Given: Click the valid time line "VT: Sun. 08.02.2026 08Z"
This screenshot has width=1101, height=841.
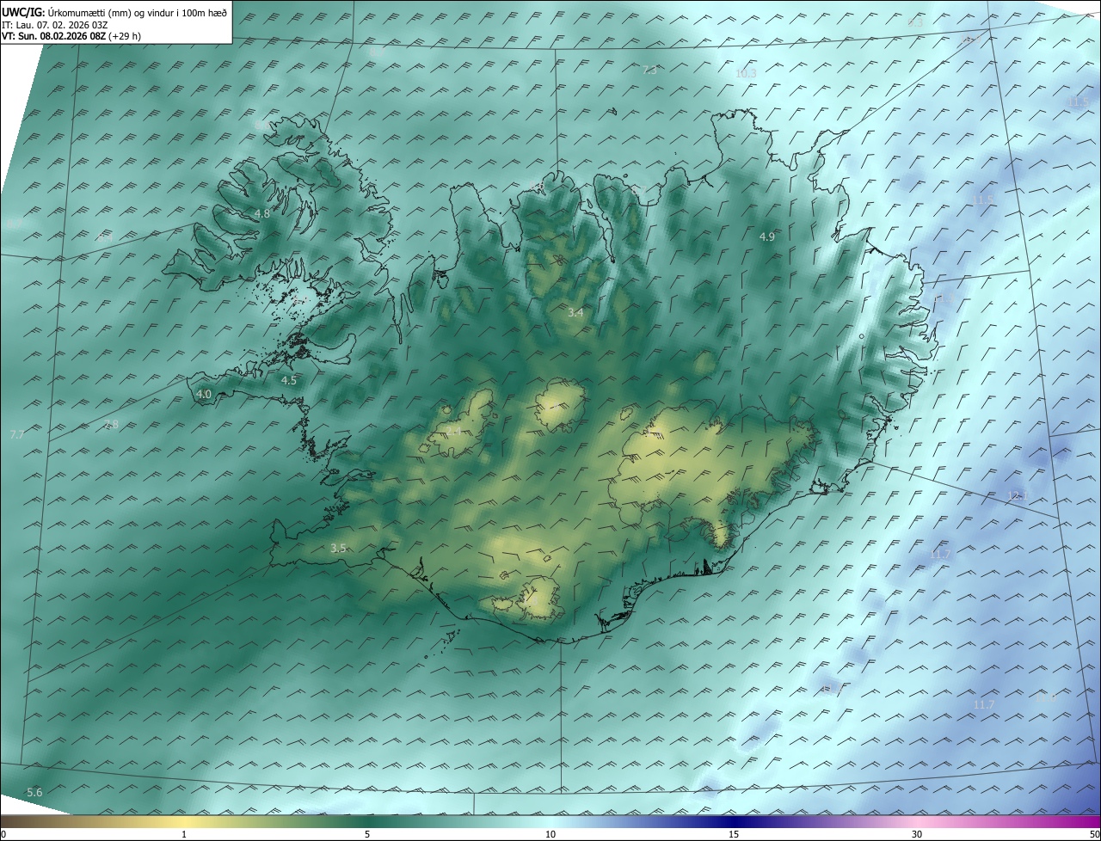Looking at the screenshot, I should (x=54, y=36).
